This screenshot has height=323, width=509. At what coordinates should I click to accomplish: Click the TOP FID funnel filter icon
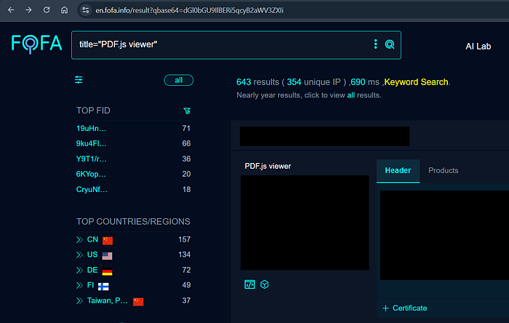(x=187, y=111)
